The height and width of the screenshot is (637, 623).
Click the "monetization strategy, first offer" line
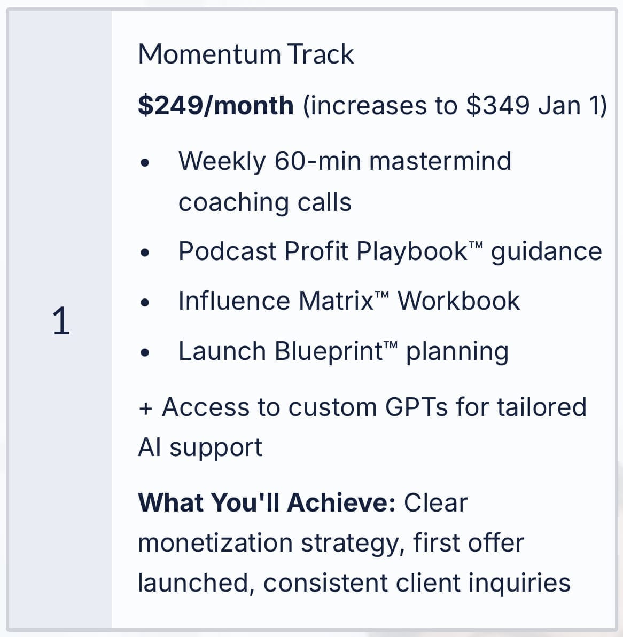(331, 543)
